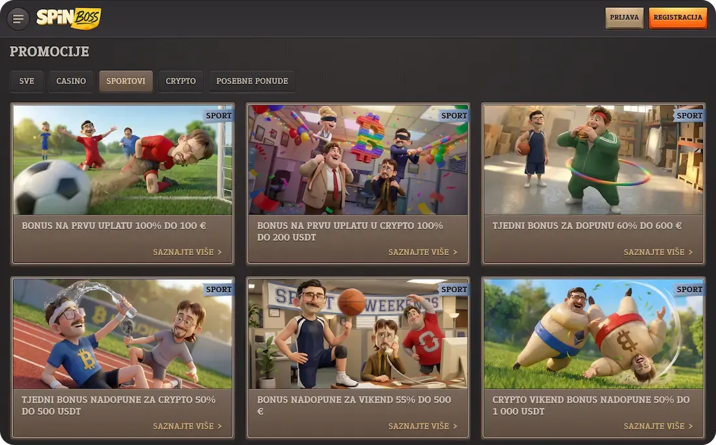The width and height of the screenshot is (716, 445).
Task: Open the football first deposit bonus image
Action: click(x=122, y=160)
